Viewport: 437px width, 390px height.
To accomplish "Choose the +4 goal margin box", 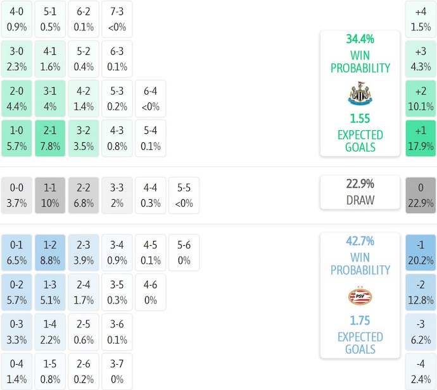I will coord(421,20).
